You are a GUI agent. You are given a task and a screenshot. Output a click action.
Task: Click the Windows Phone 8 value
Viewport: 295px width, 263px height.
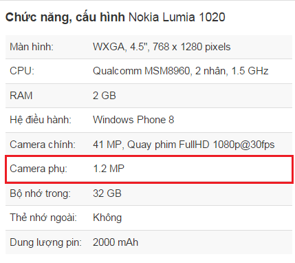click(x=133, y=120)
